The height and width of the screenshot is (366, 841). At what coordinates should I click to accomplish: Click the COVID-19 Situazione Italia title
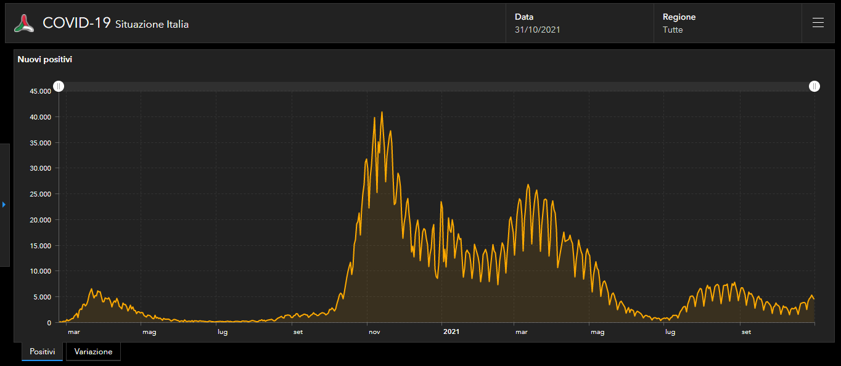115,23
